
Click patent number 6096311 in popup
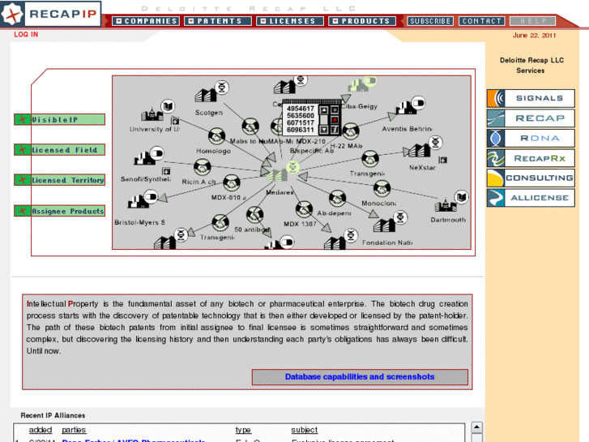pyautogui.click(x=300, y=130)
